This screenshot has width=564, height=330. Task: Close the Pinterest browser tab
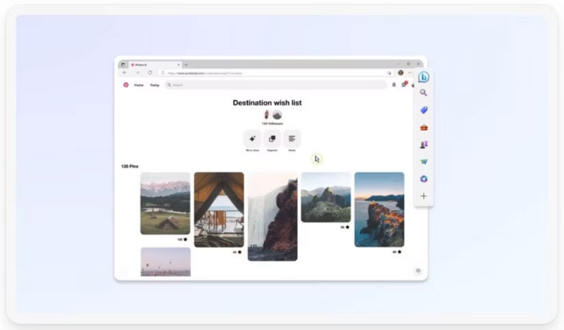point(178,65)
